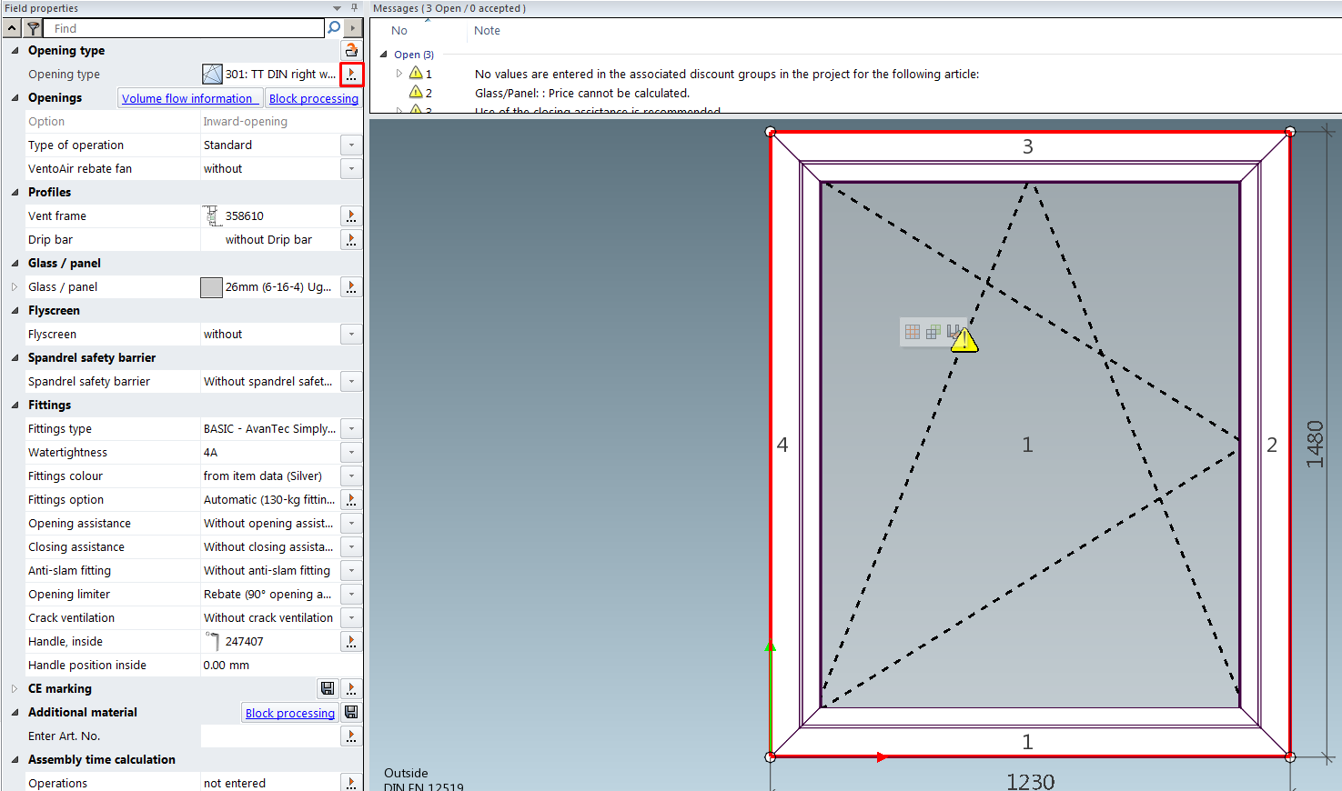Click the Volume flow information link

(x=187, y=98)
